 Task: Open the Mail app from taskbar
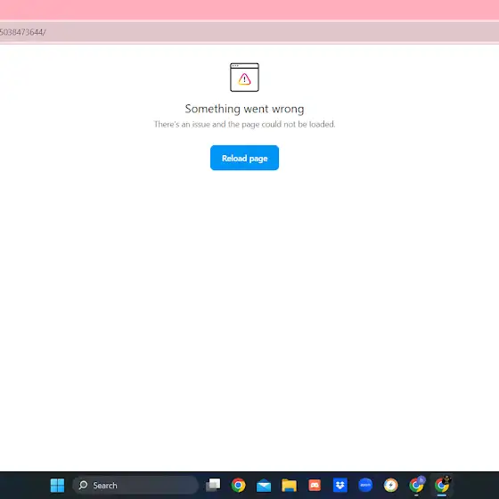point(264,486)
